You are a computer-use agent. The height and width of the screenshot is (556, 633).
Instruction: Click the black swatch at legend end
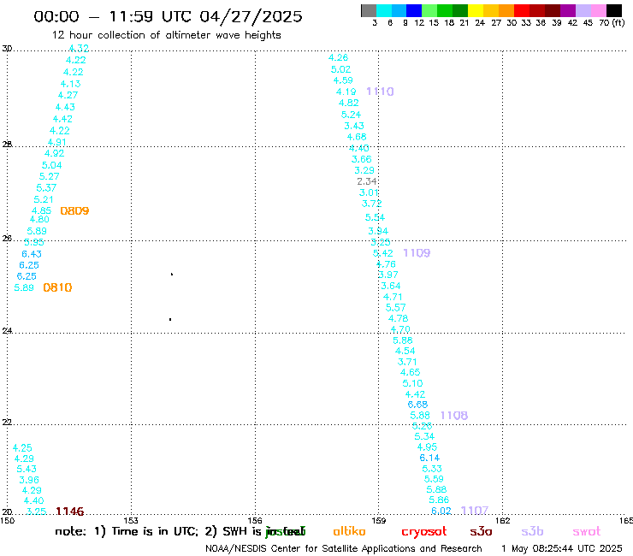click(x=614, y=10)
